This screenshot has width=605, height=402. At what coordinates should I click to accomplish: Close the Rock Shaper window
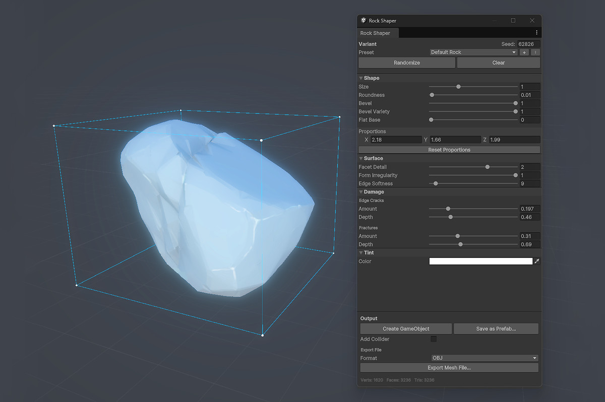tap(532, 21)
